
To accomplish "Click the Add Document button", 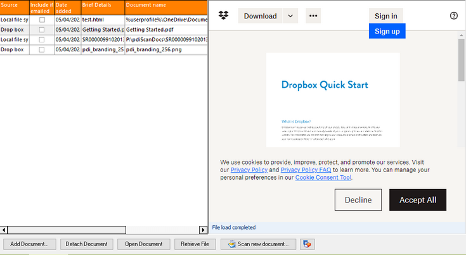I will tap(29, 244).
